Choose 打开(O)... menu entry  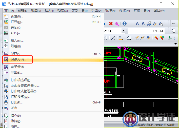coord(53,22)
